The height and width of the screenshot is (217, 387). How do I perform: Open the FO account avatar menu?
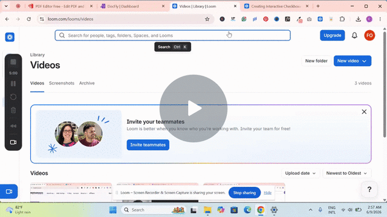[369, 36]
